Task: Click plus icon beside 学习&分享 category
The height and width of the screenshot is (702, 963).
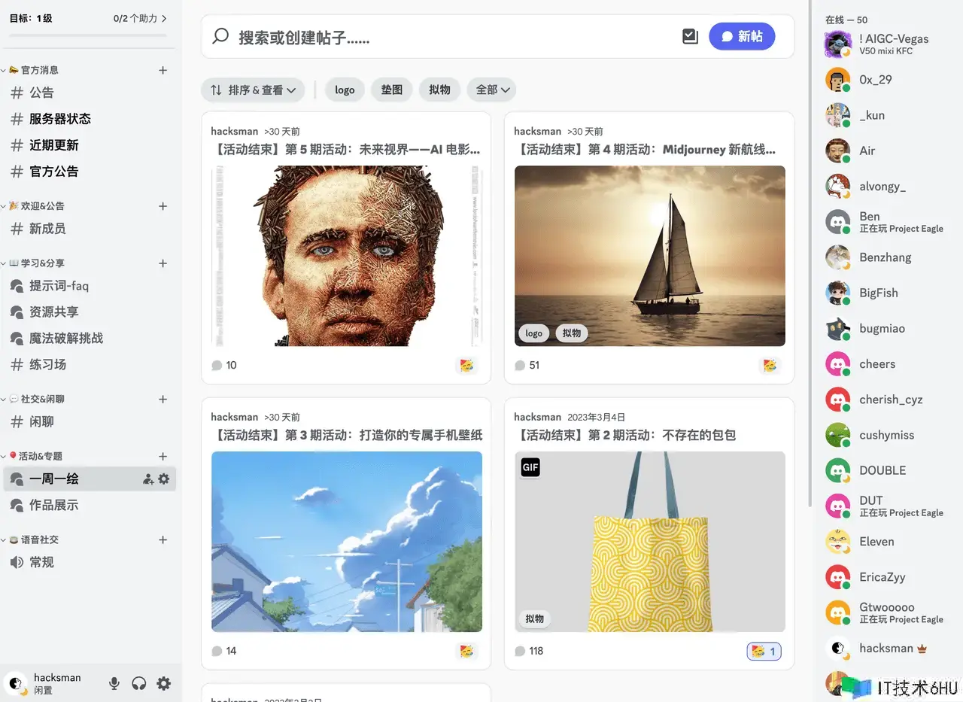Action: pyautogui.click(x=163, y=263)
